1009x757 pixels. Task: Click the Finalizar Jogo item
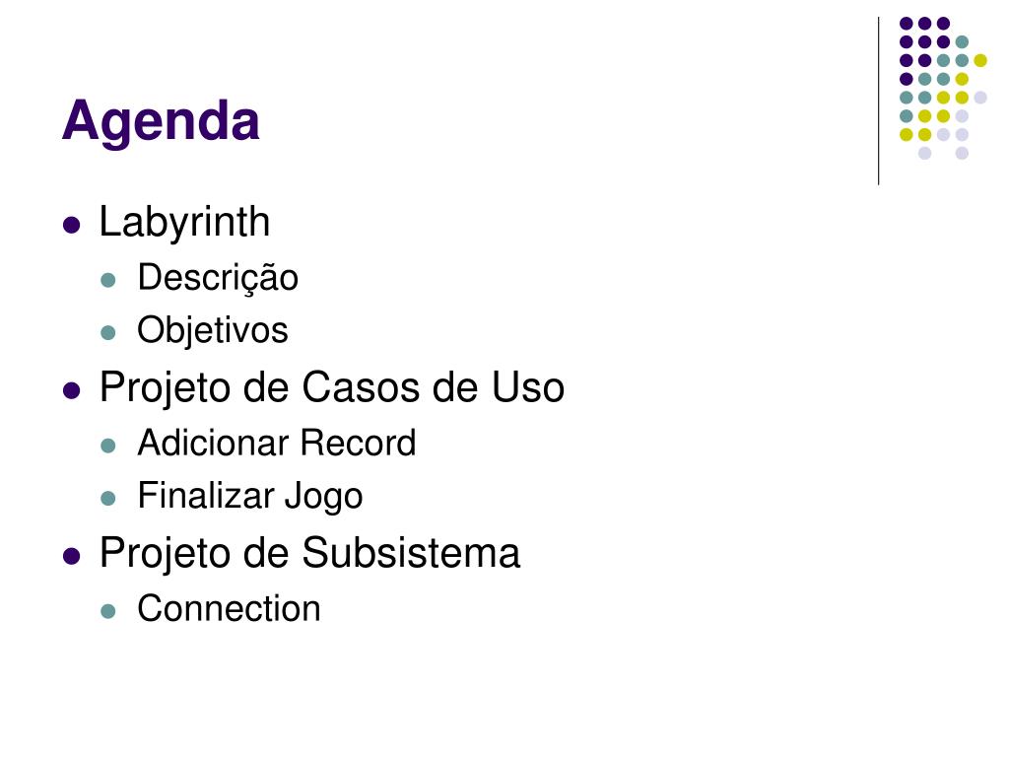[250, 497]
